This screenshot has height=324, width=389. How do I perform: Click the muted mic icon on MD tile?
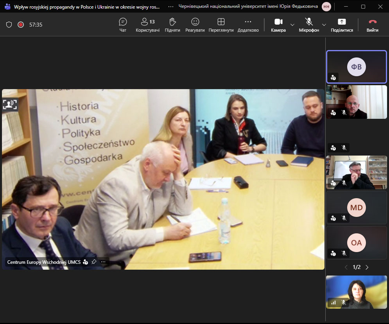point(344,218)
